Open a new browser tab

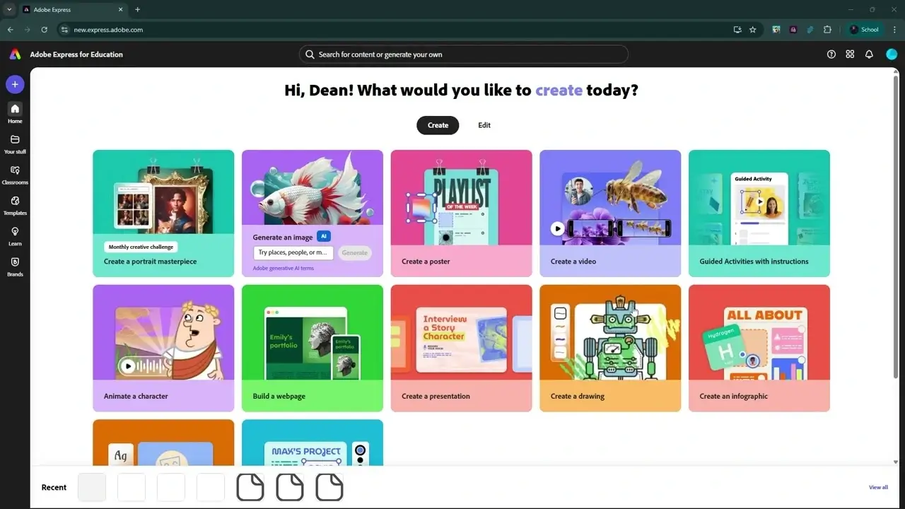tap(137, 9)
